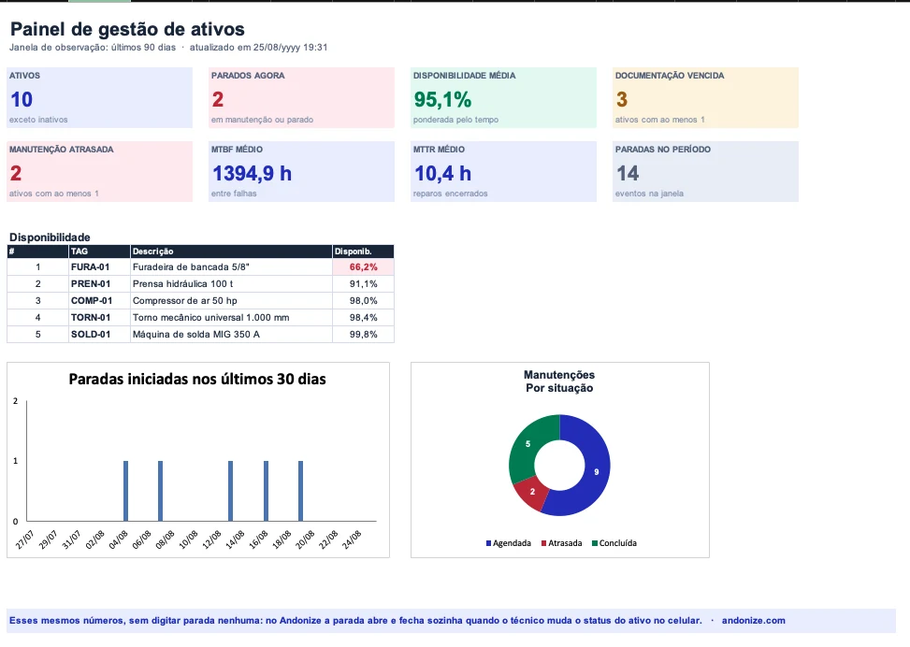Click the 99,8% availability cell
This screenshot has height=647, width=910.
coord(363,334)
